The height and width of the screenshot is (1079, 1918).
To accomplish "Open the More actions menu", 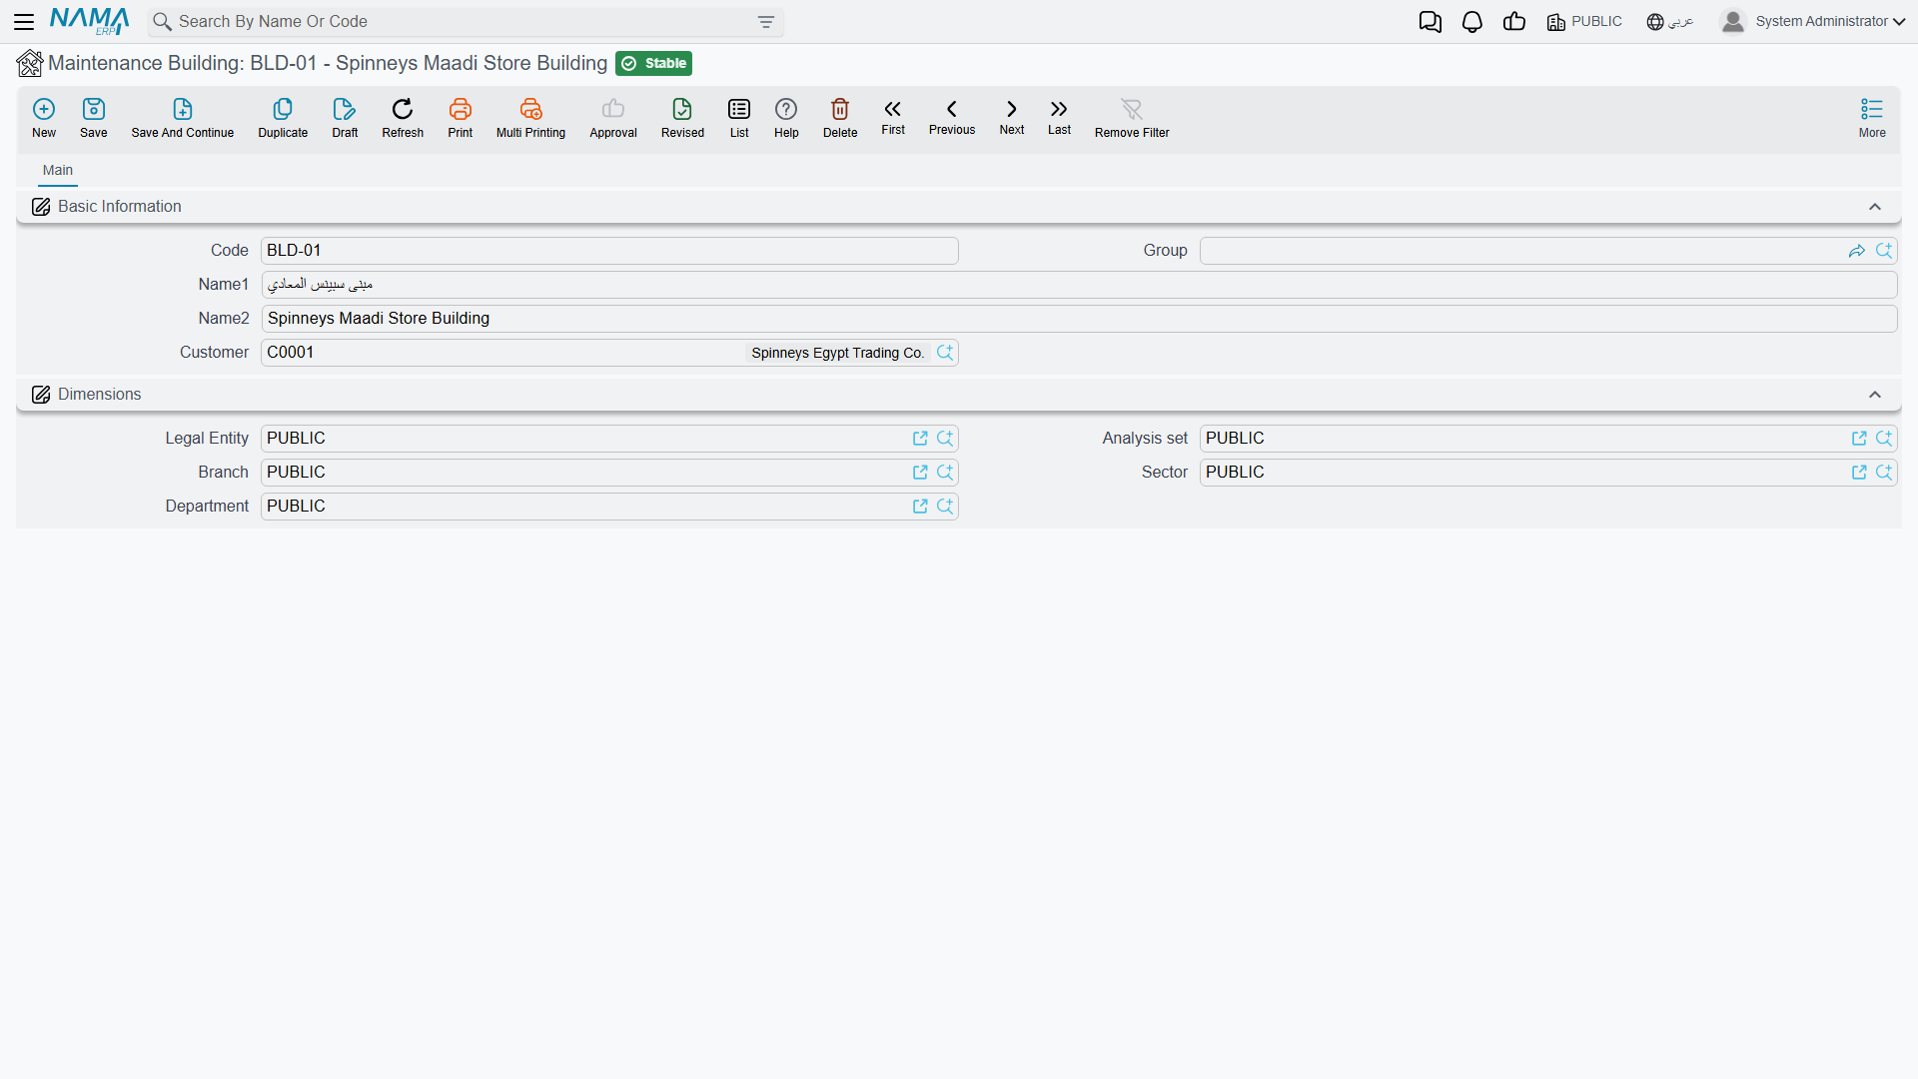I will tap(1872, 118).
